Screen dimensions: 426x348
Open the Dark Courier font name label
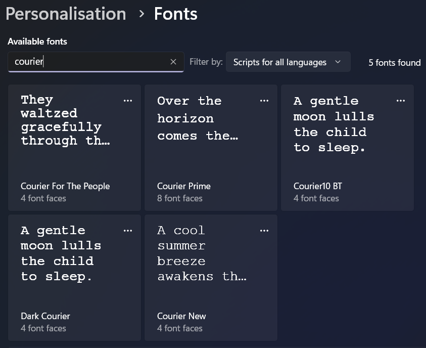pyautogui.click(x=45, y=316)
